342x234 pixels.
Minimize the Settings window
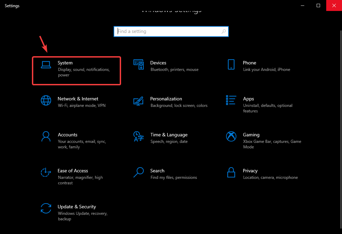(303, 5)
